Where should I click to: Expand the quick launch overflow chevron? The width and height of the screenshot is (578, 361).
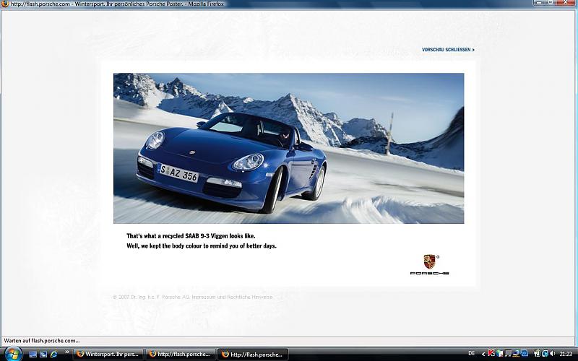coord(66,352)
